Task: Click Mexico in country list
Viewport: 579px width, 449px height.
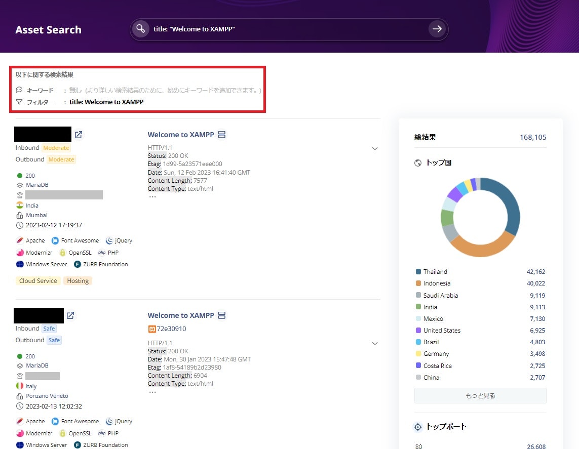Action: (x=433, y=319)
